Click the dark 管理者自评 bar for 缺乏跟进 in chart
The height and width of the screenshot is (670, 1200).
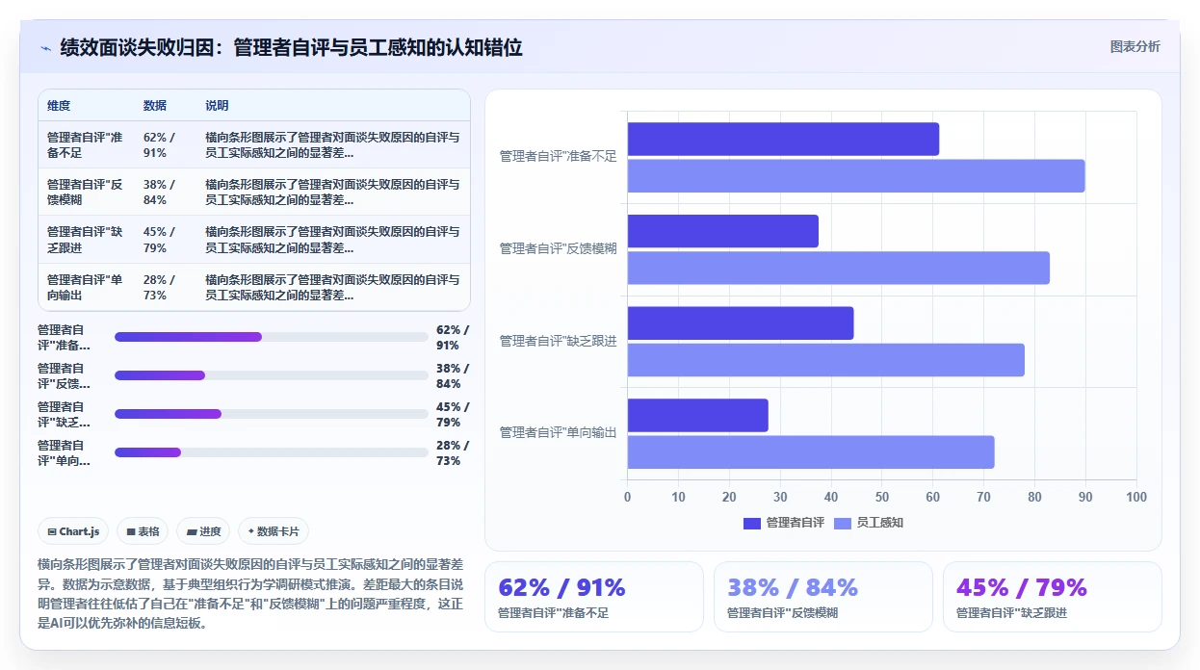(x=741, y=323)
